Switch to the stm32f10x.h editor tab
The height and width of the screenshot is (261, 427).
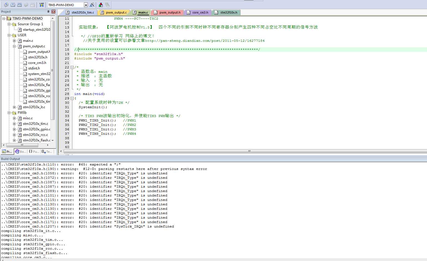pos(227,12)
